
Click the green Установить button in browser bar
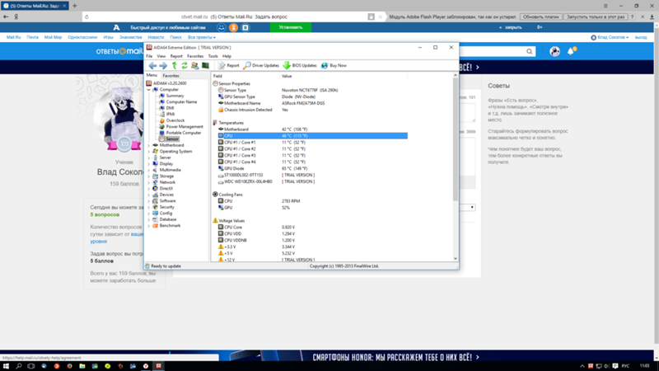click(x=291, y=27)
